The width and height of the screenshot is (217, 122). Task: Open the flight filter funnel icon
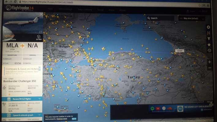[209, 39]
